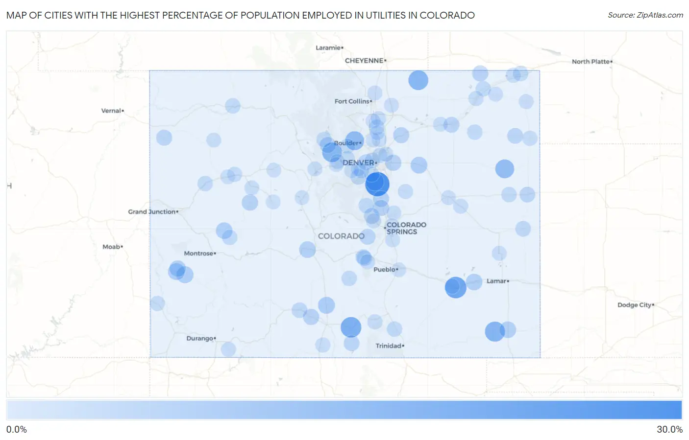Click the largest dark bubble southeast of Denver
The width and height of the screenshot is (689, 440).
[377, 184]
